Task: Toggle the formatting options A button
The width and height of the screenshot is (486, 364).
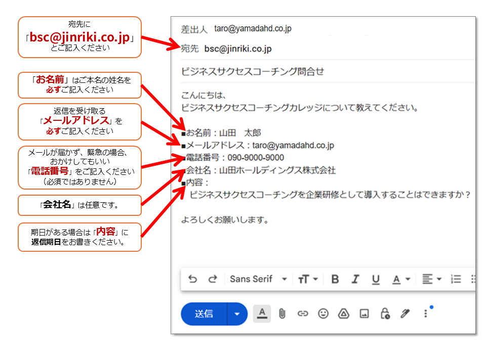Action: (262, 313)
